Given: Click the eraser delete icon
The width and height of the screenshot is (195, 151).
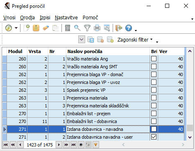Looking at the screenshot, I should 46,28.
